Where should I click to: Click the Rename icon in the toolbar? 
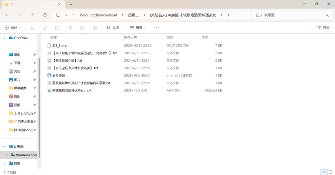pos(70,28)
